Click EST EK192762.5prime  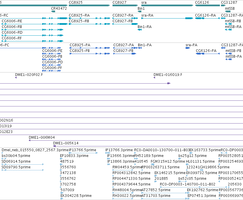[x=202, y=190]
